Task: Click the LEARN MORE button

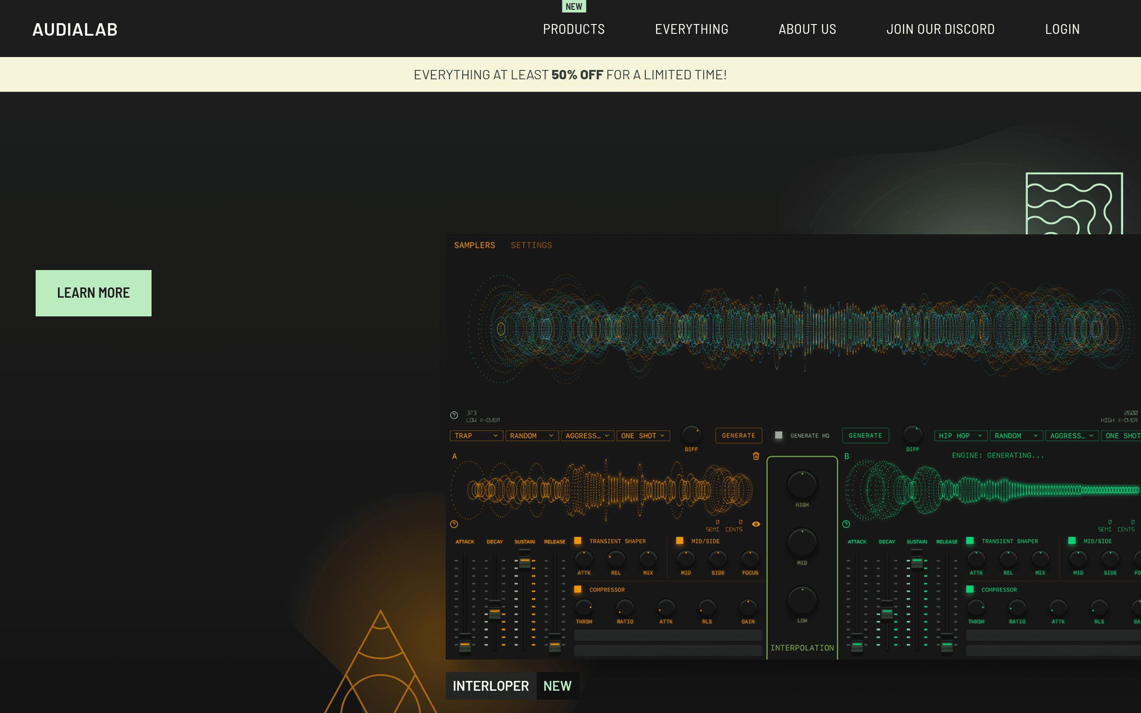Action: point(93,293)
